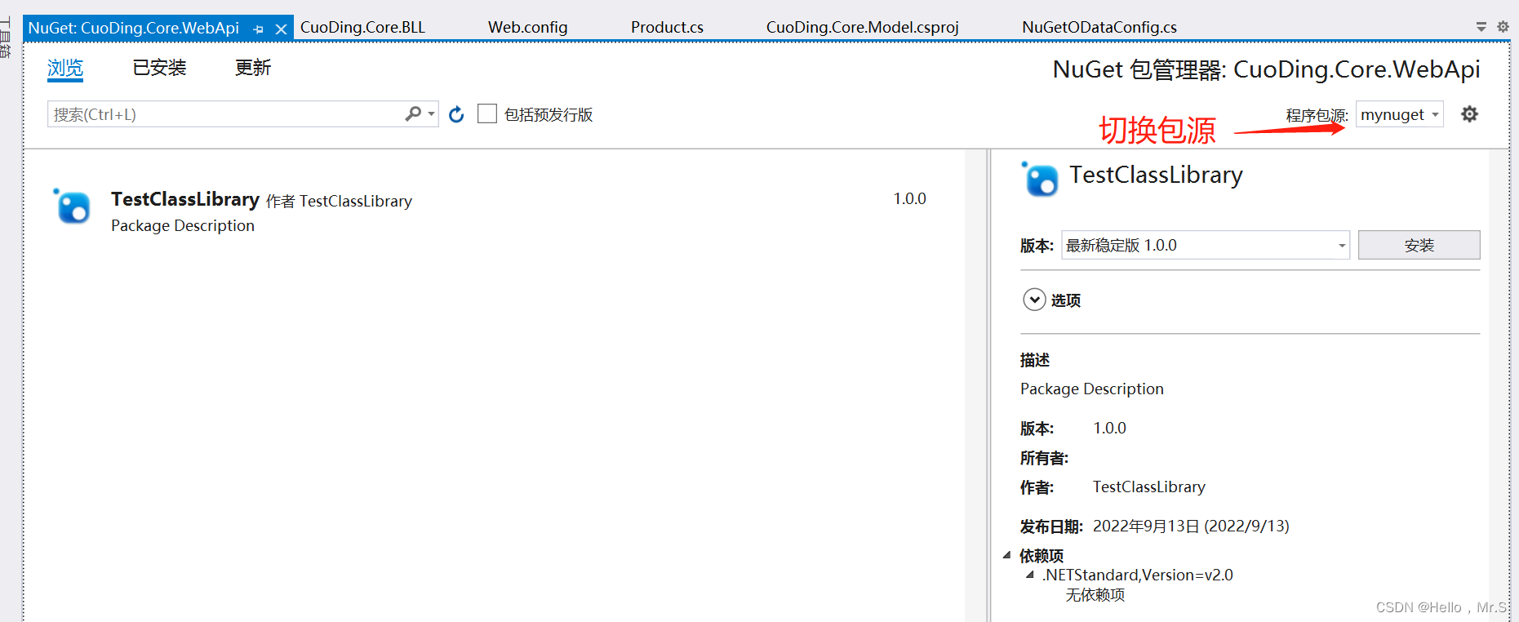This screenshot has height=622, width=1519.
Task: Open the NuGetODataConfig.cs tab
Action: pyautogui.click(x=1099, y=27)
